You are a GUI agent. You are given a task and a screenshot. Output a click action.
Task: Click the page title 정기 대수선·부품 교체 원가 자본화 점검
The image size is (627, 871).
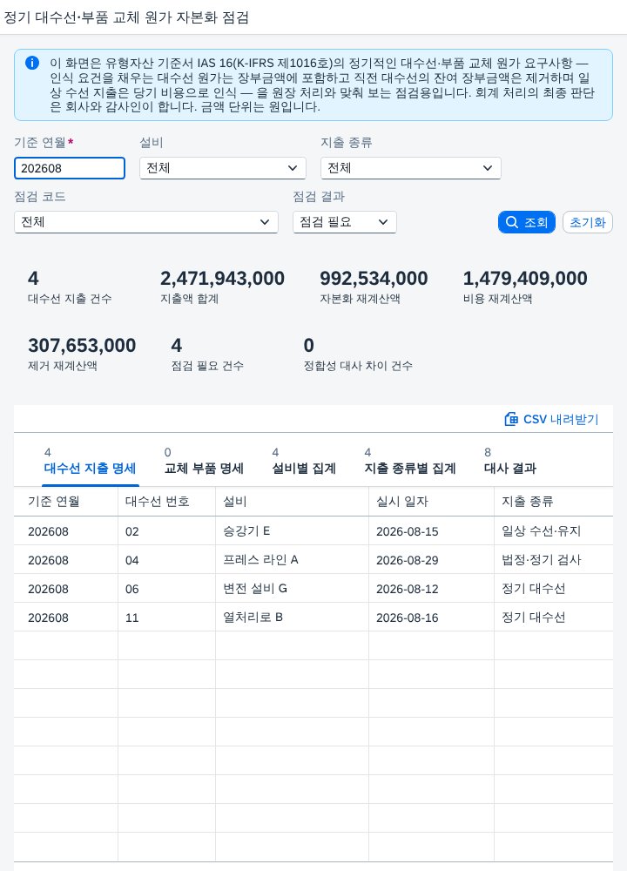click(126, 17)
